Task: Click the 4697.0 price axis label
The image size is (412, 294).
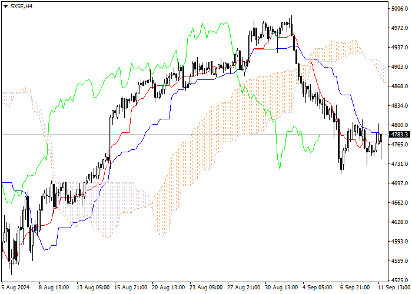Action: click(x=400, y=183)
